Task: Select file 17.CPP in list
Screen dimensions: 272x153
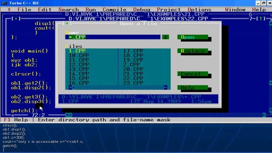Action: pyautogui.click(x=133, y=51)
